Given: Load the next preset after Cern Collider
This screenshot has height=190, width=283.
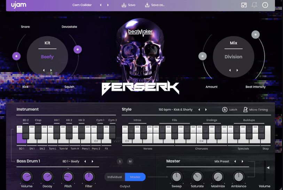Looking at the screenshot, I should 108,5.
